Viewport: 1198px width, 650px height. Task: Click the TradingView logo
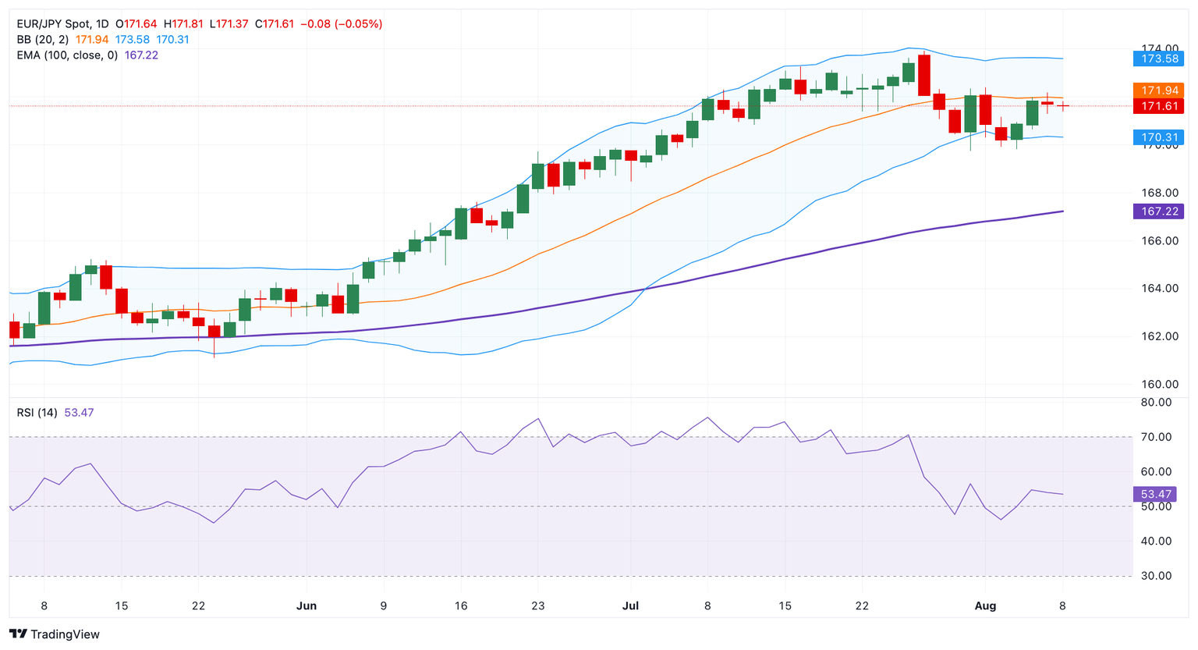(x=55, y=634)
